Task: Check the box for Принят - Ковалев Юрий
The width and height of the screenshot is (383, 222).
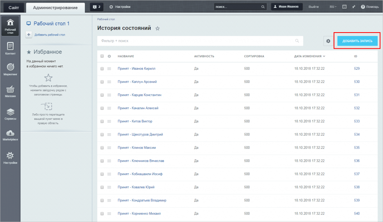Action: pyautogui.click(x=102, y=188)
